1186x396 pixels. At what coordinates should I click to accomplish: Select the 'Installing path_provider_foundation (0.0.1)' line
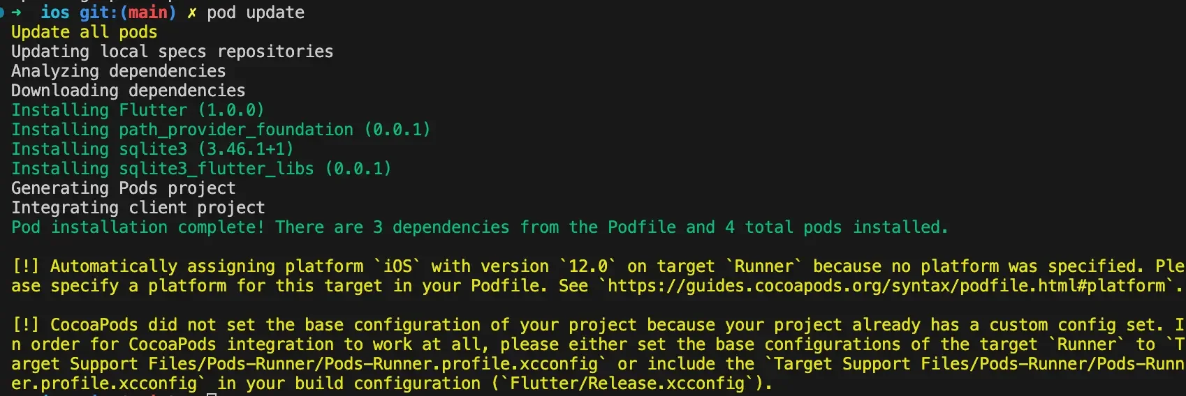[x=221, y=130]
